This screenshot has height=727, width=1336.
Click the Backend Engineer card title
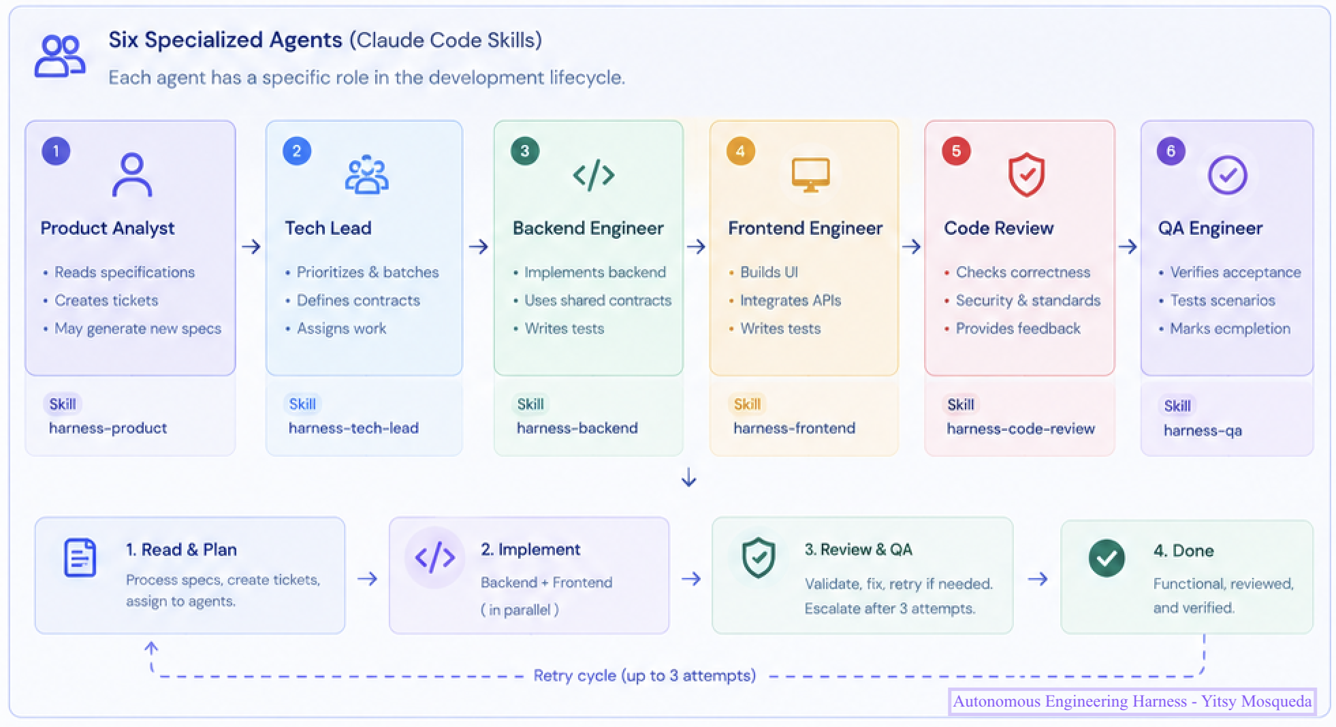click(588, 228)
